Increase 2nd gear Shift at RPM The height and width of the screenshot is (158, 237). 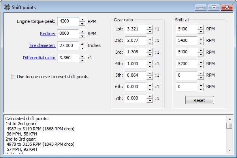pyautogui.click(x=201, y=39)
